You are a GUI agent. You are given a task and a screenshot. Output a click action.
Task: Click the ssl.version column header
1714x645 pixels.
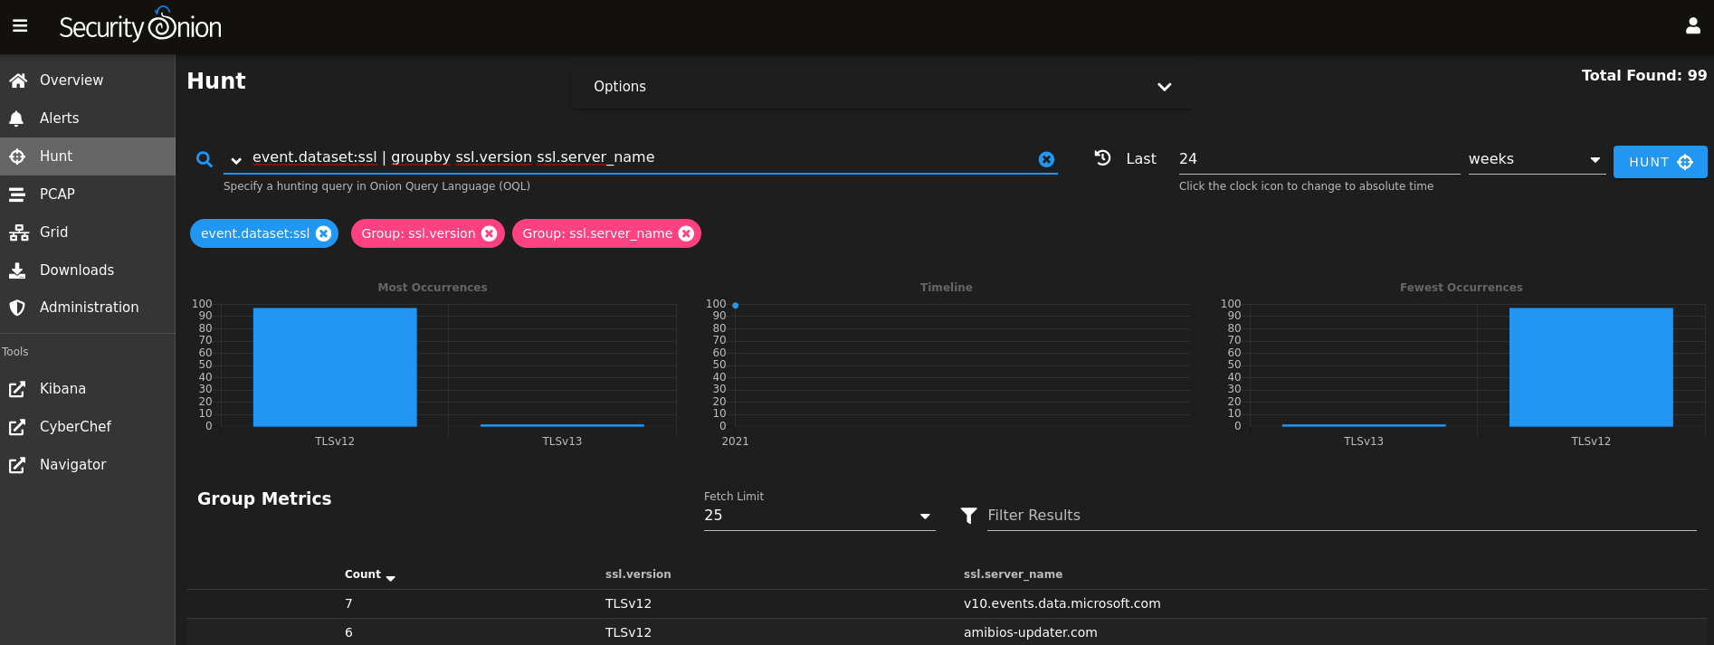638,574
